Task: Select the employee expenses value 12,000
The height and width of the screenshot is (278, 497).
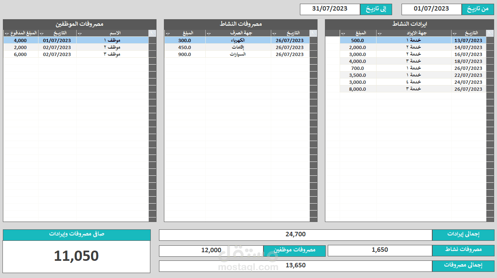Action: click(211, 251)
